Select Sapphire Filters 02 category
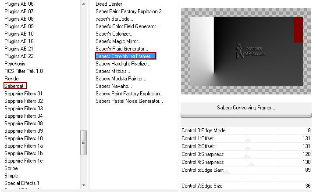Screen dimensions: 313x192 point(24,101)
